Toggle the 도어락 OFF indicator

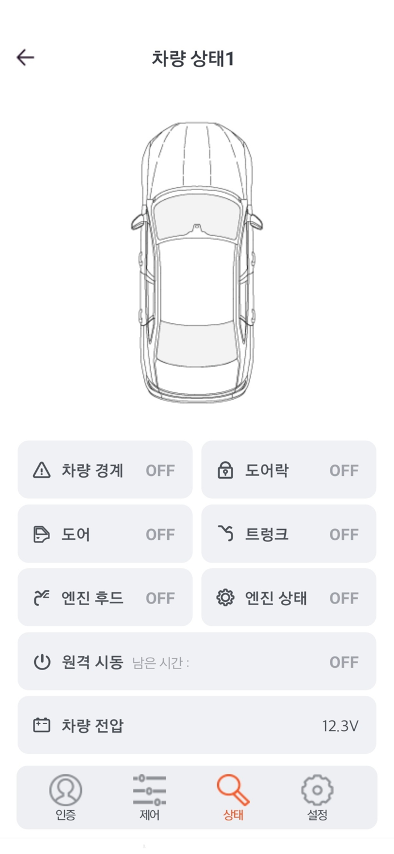click(x=343, y=470)
